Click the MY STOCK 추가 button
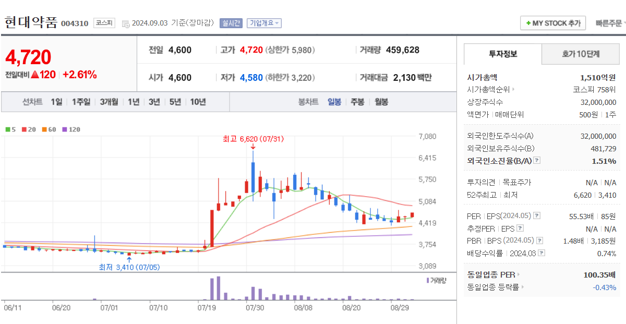 [553, 23]
